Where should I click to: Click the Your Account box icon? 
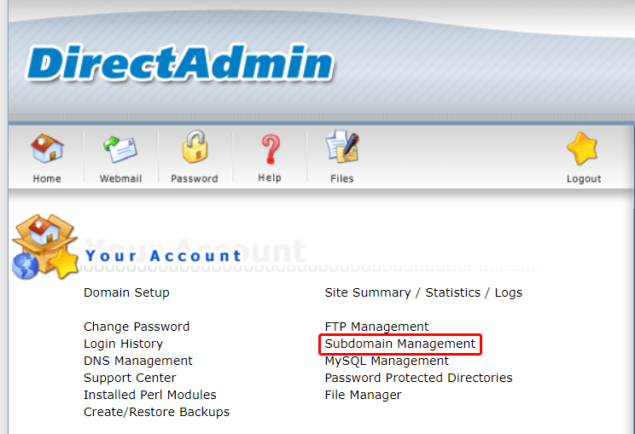pyautogui.click(x=46, y=246)
